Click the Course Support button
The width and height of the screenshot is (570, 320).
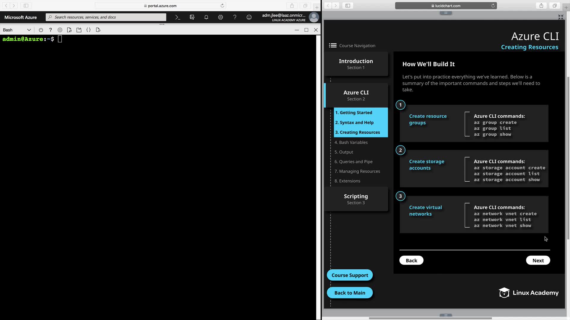[x=350, y=275]
